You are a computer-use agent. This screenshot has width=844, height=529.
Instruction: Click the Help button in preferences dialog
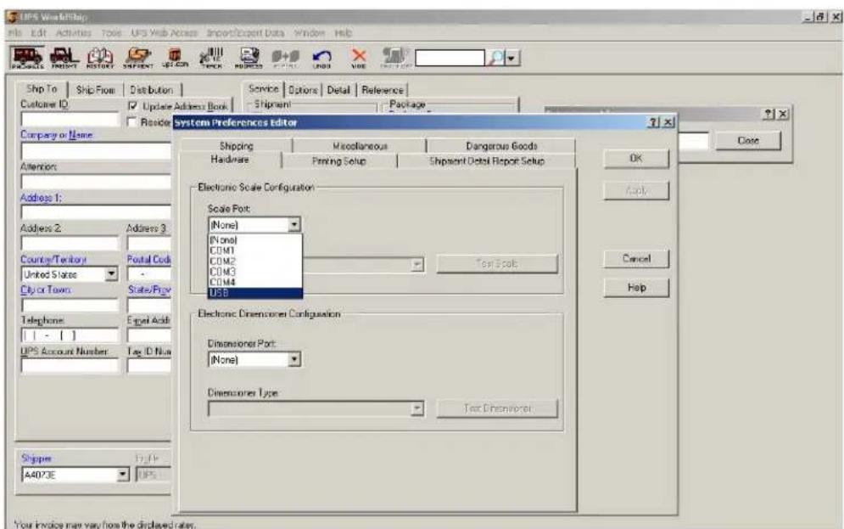pyautogui.click(x=636, y=288)
